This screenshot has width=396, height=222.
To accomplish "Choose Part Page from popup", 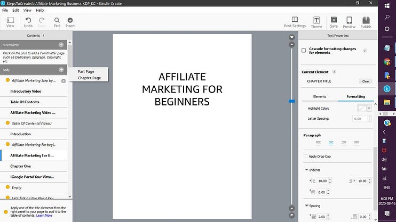I will [86, 71].
